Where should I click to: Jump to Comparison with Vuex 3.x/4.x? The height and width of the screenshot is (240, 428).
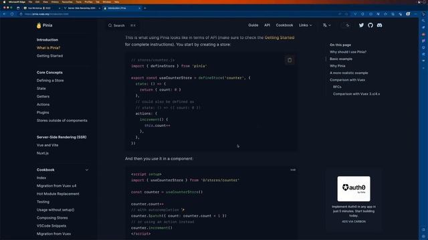356,94
